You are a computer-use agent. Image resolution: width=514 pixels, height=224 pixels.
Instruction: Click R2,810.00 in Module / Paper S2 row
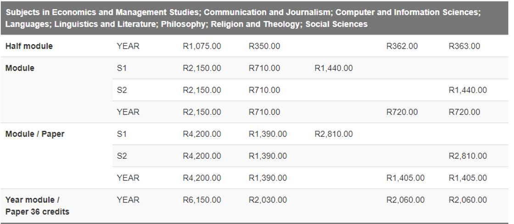(468, 156)
